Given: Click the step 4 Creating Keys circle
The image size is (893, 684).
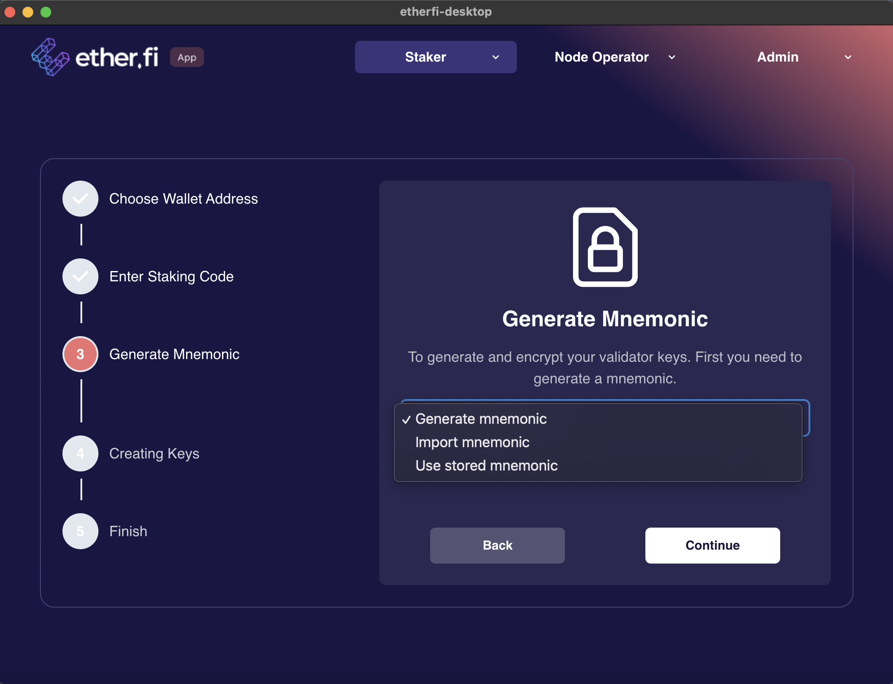Looking at the screenshot, I should [x=80, y=453].
